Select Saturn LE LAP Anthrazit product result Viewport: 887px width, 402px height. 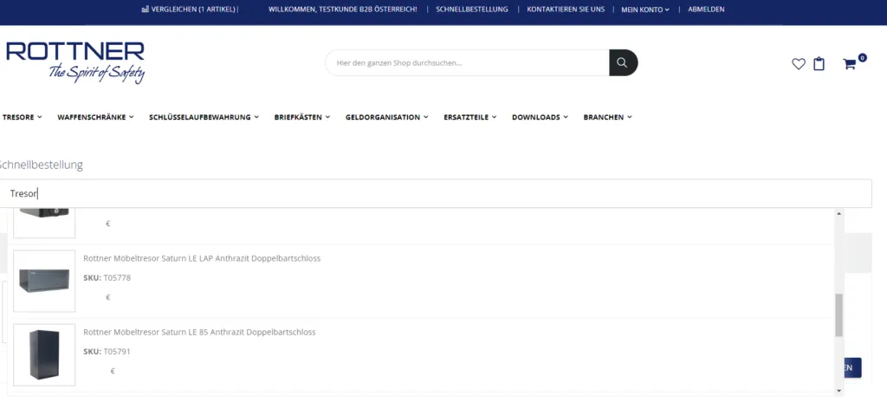click(x=422, y=281)
